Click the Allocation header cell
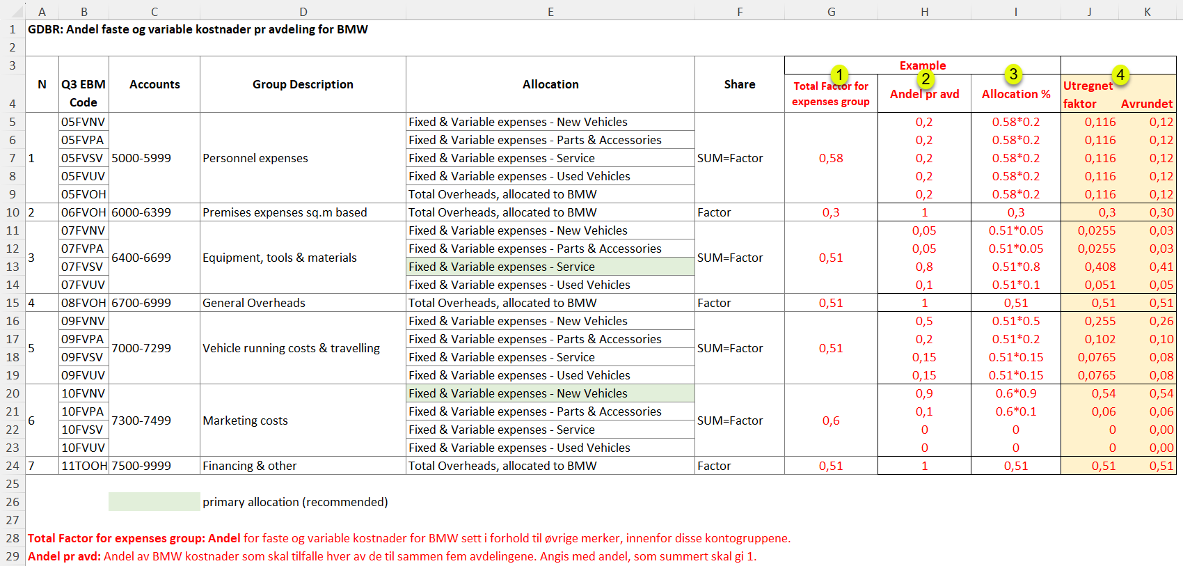This screenshot has height=566, width=1183. point(550,84)
